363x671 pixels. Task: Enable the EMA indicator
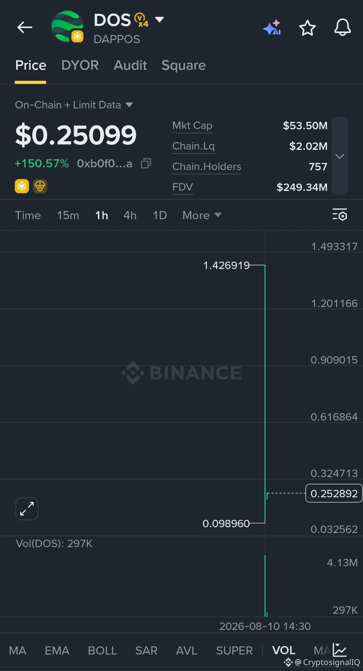click(x=57, y=650)
